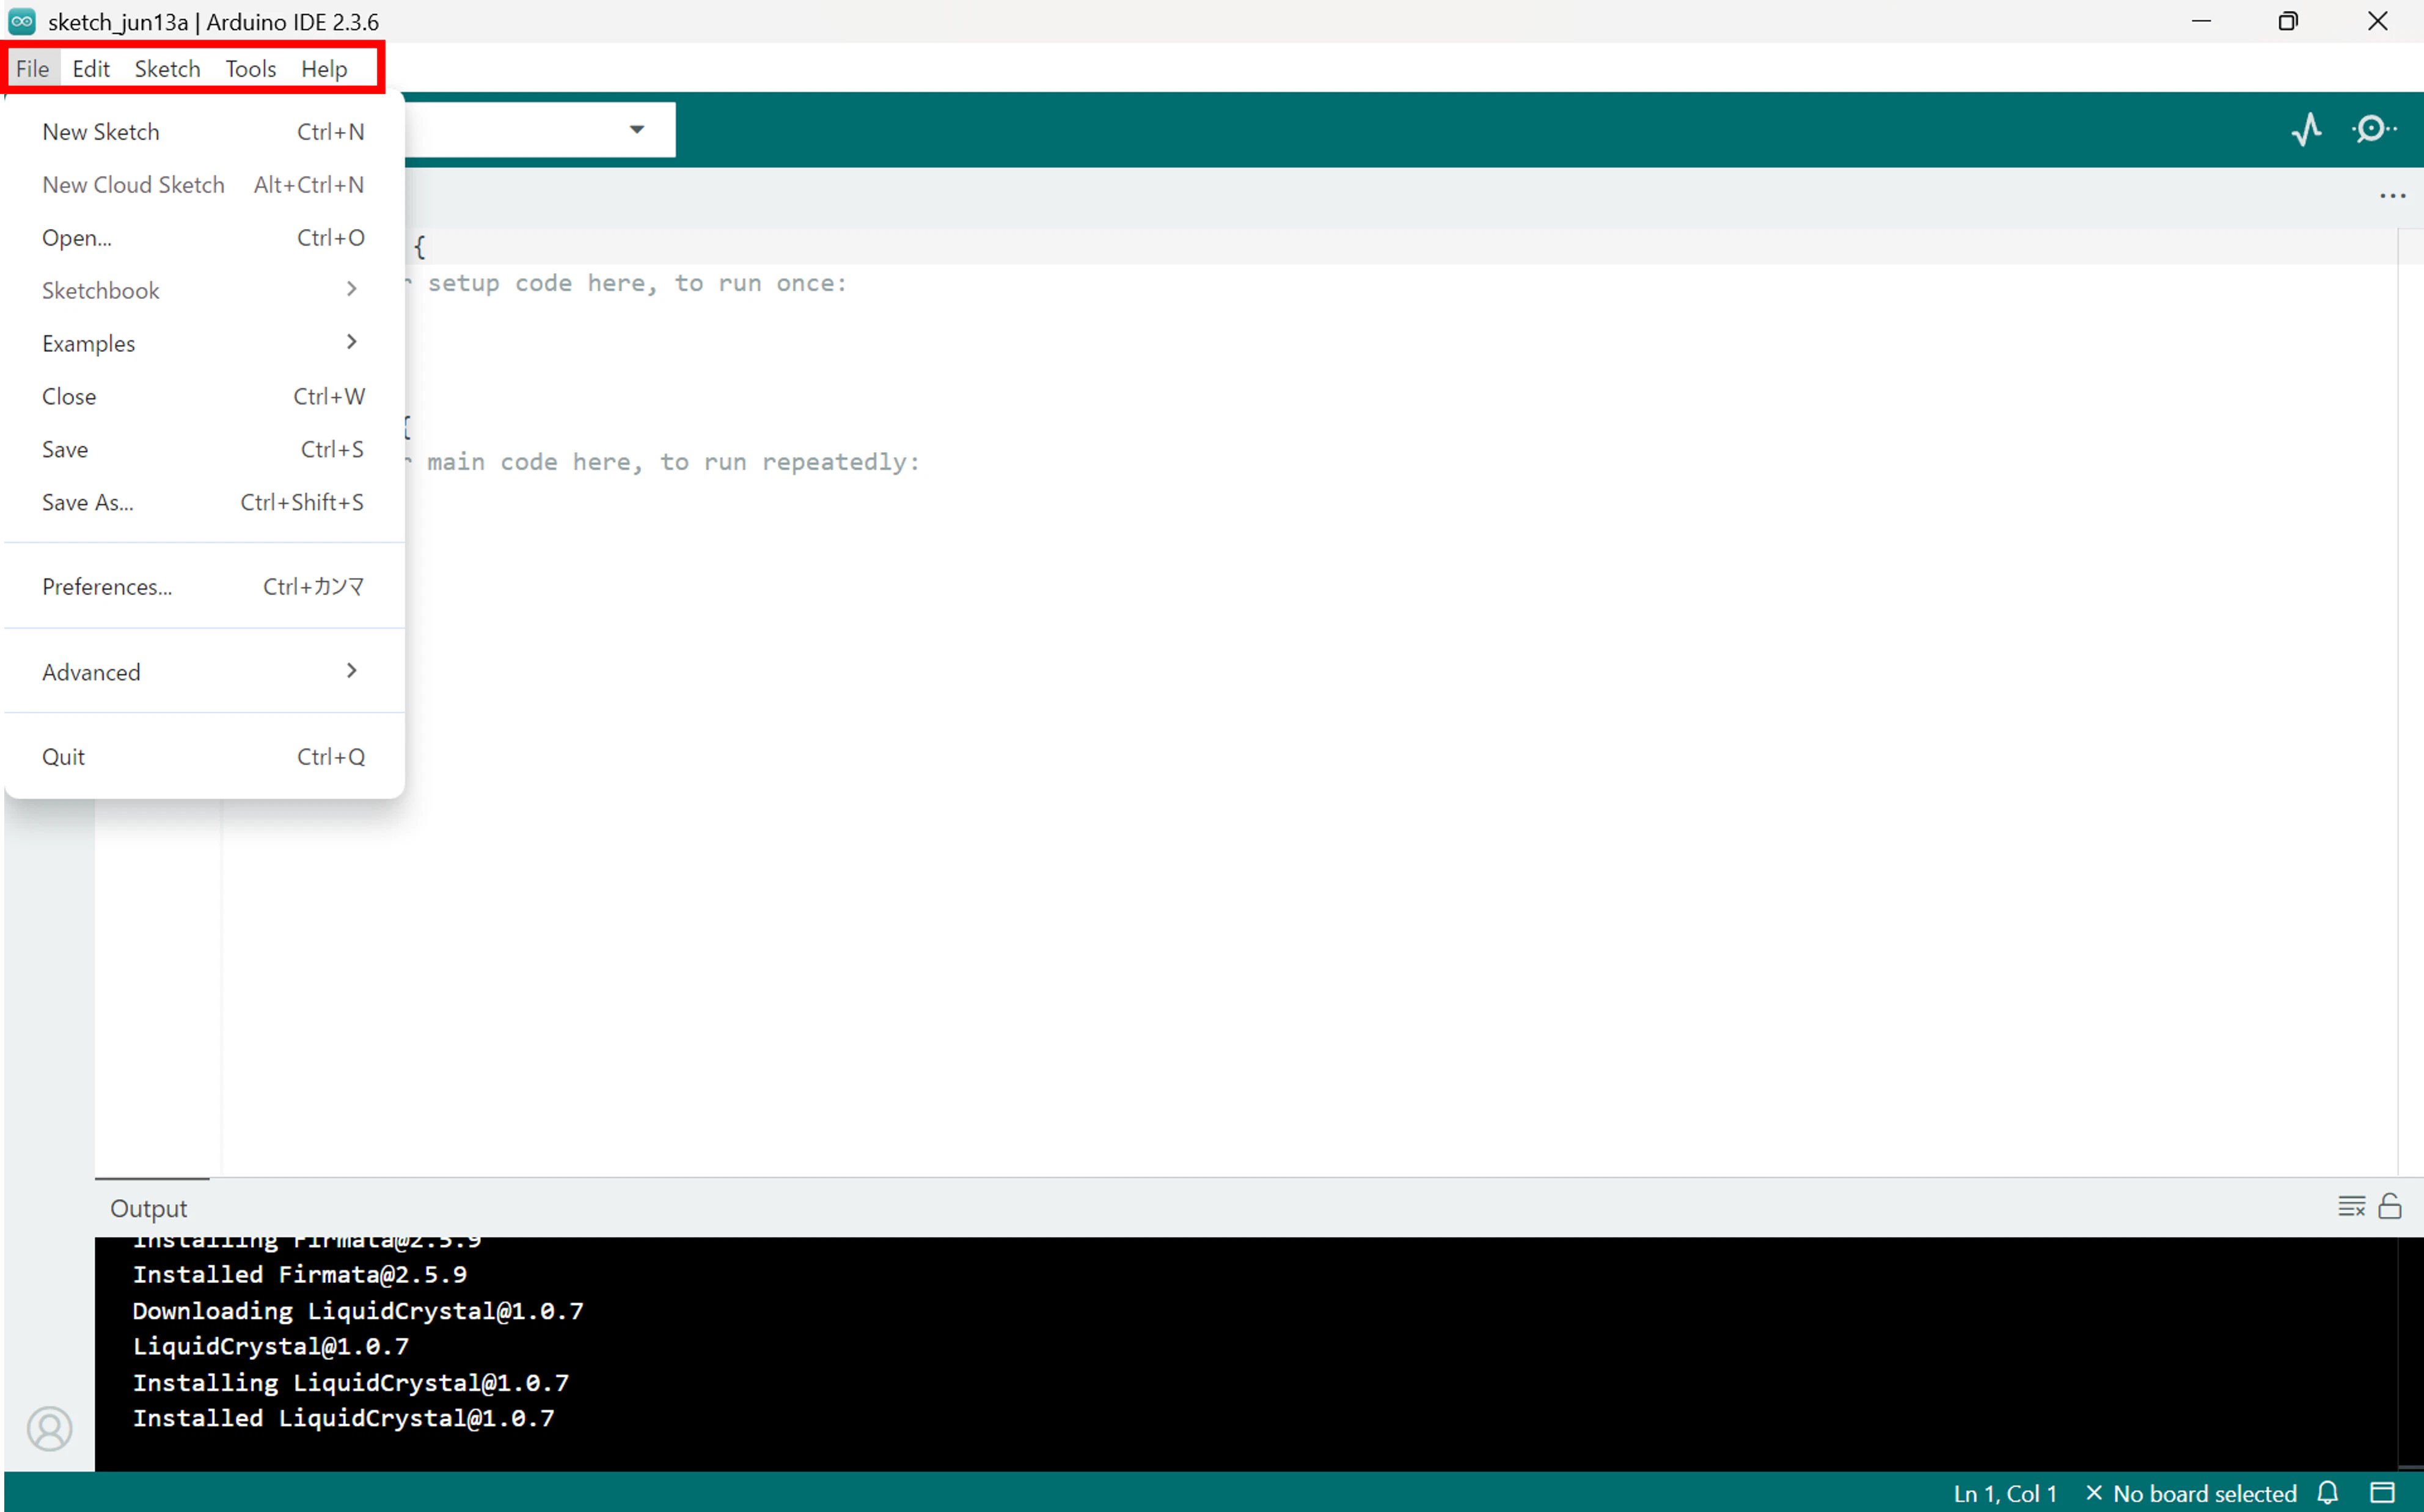Click the three-dots editor options icon
The image size is (2424, 1512).
pyautogui.click(x=2392, y=196)
